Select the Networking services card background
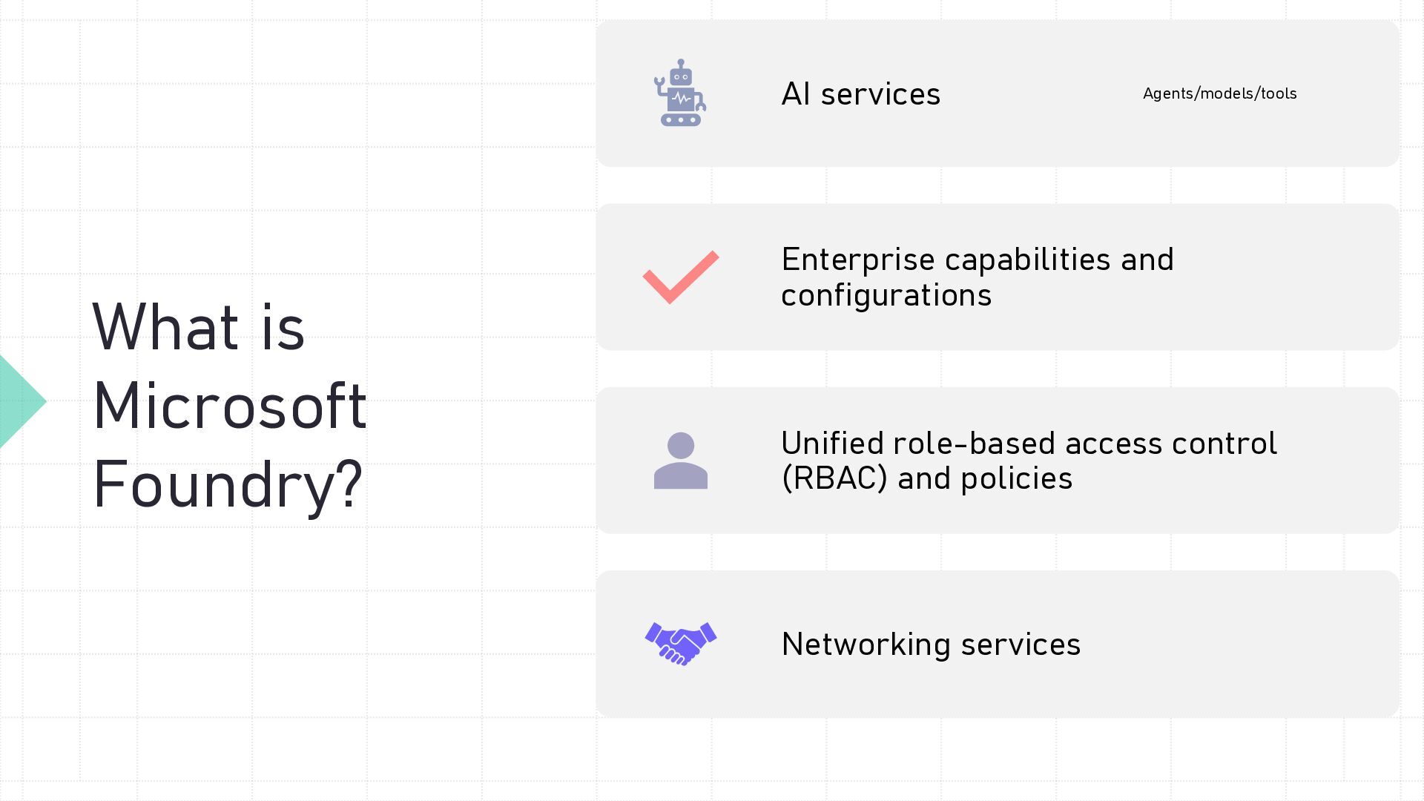 998,644
